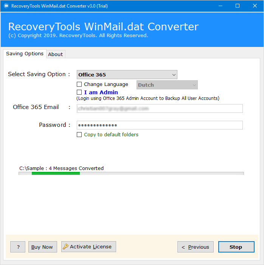
Task: Tick the I am Admin checkbox
Action: [x=79, y=92]
